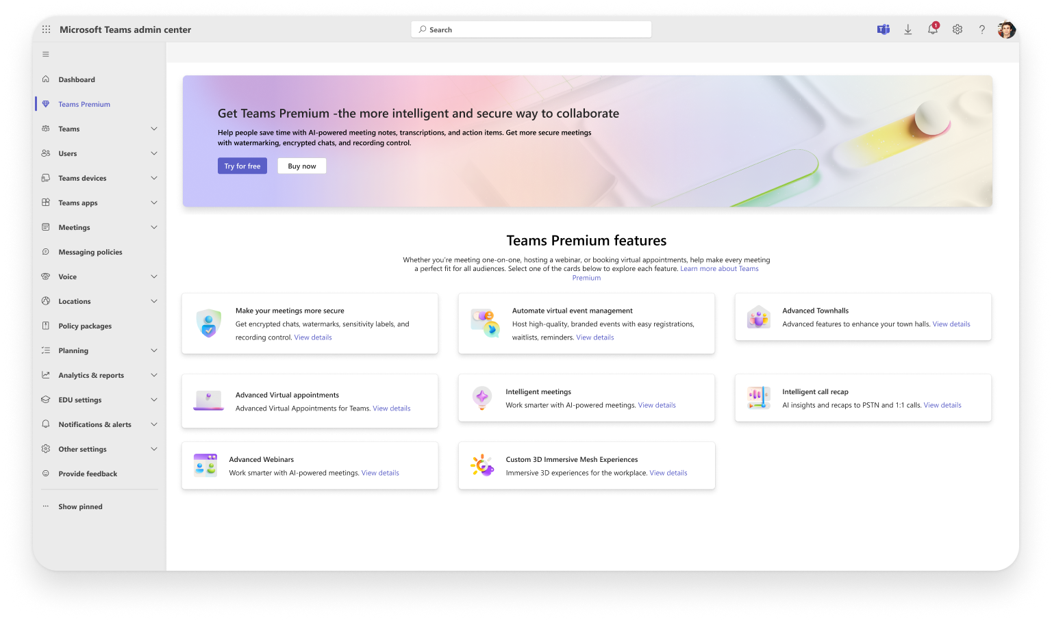1052x620 pixels.
Task: View details for Make your meetings more secure
Action: 313,337
